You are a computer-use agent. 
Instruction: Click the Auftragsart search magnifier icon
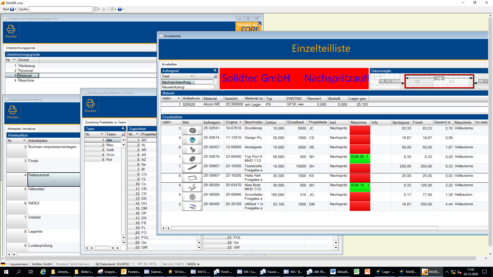click(x=215, y=71)
